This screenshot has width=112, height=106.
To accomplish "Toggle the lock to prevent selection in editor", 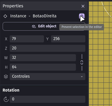I will [x=82, y=16].
